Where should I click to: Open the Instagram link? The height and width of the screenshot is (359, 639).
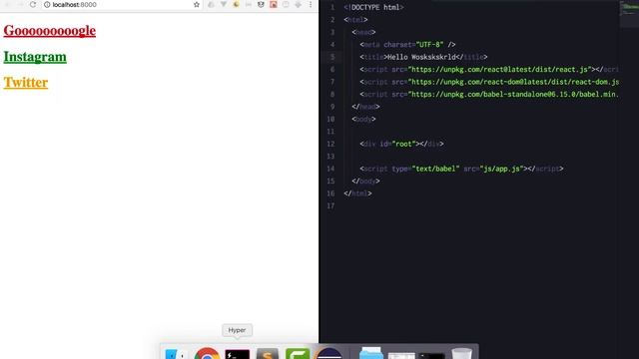point(35,57)
